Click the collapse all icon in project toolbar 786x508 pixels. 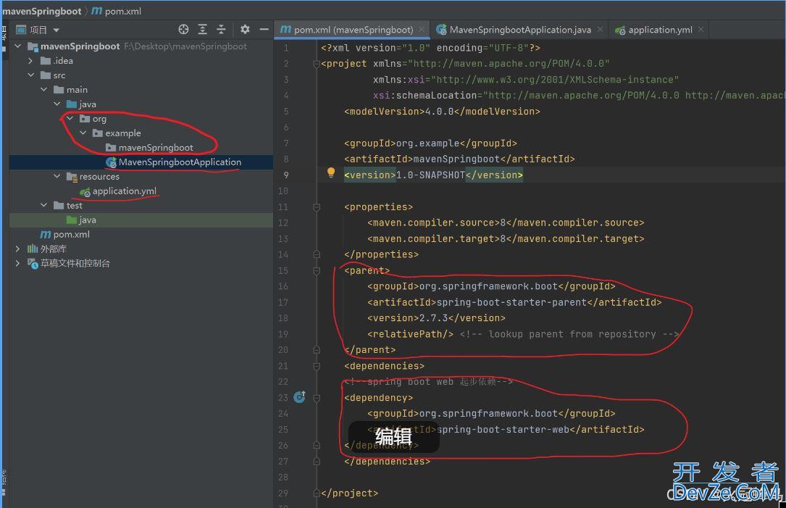[x=221, y=30]
